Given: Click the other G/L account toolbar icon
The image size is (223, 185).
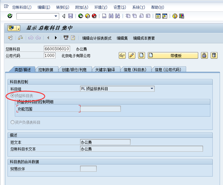Looking at the screenshot, I should pyautogui.click(x=10, y=38).
